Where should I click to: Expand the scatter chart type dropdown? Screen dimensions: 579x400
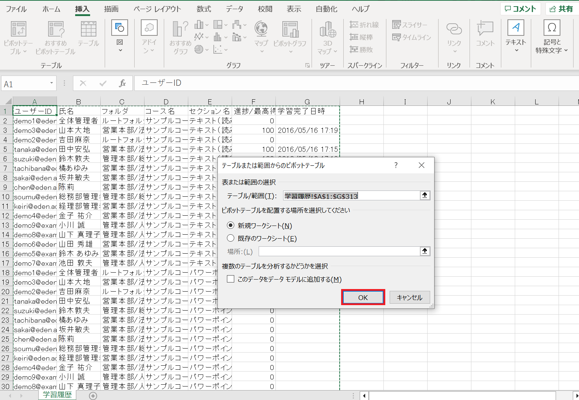[226, 50]
